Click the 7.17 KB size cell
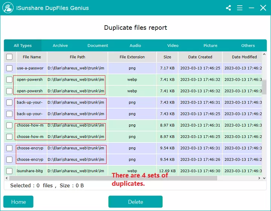 coord(167,68)
